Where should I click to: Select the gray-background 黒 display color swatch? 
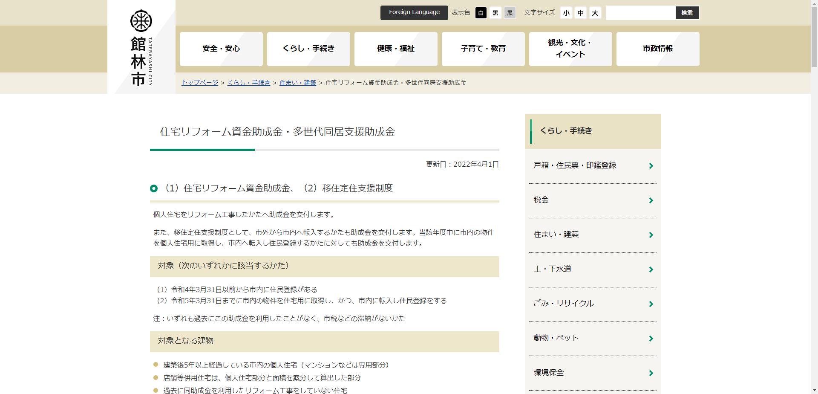click(510, 13)
